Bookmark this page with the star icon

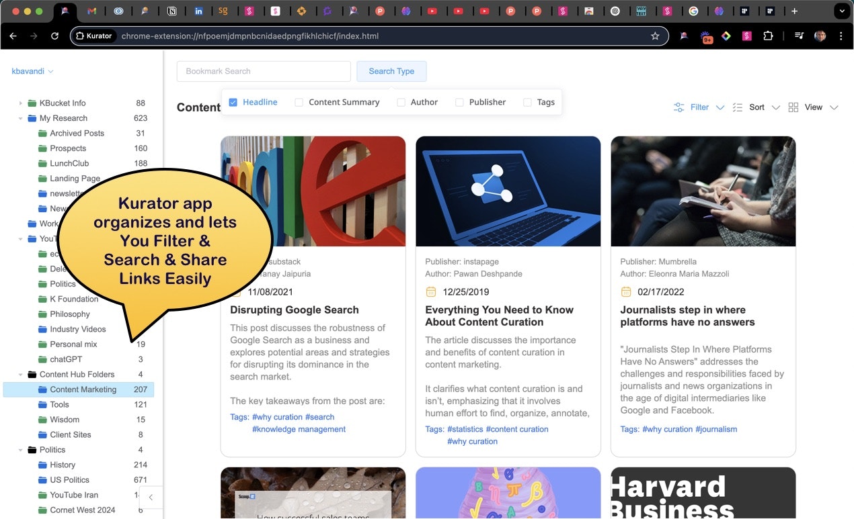655,36
